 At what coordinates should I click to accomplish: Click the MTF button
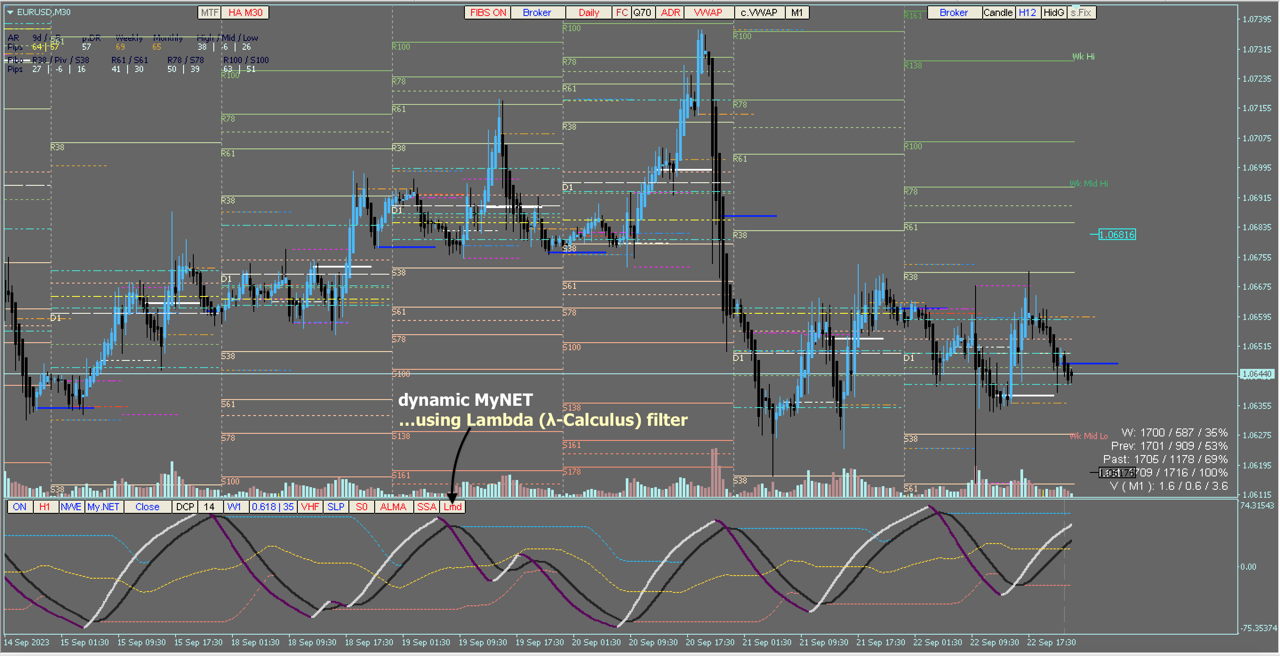click(x=209, y=12)
